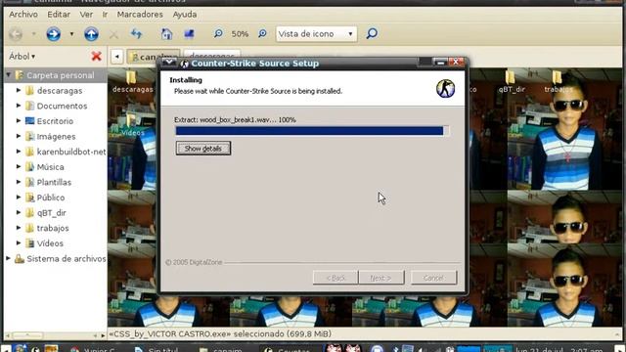The image size is (626, 352).
Task: Click Cancel in the Counter-Strike setup
Action: (433, 278)
